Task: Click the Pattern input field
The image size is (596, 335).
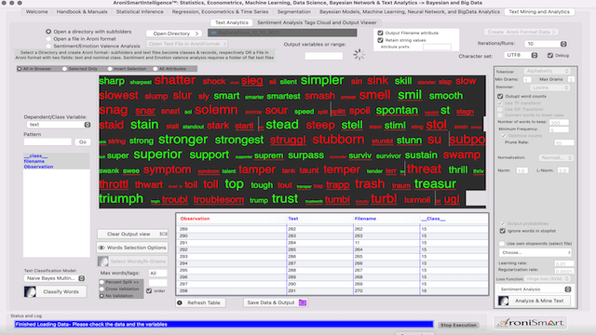Action: [47, 142]
